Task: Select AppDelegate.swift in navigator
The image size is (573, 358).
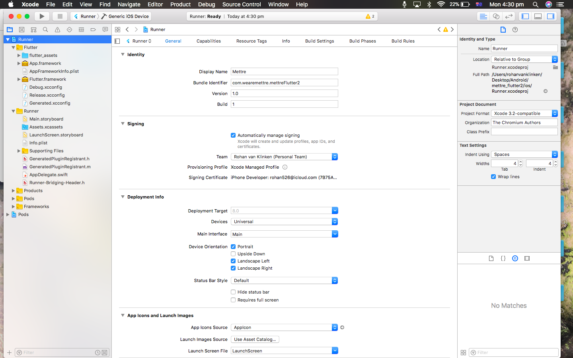Action: click(x=49, y=175)
